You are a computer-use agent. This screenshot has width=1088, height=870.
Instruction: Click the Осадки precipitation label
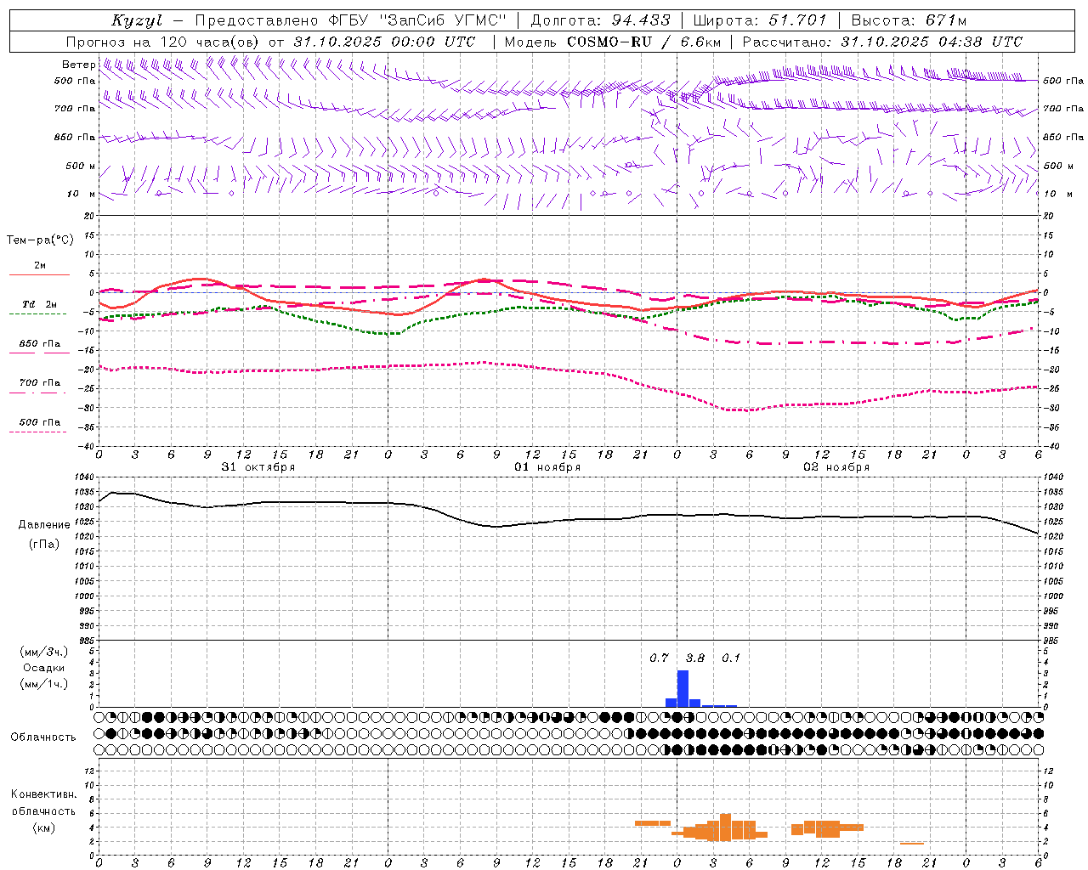[x=44, y=668]
